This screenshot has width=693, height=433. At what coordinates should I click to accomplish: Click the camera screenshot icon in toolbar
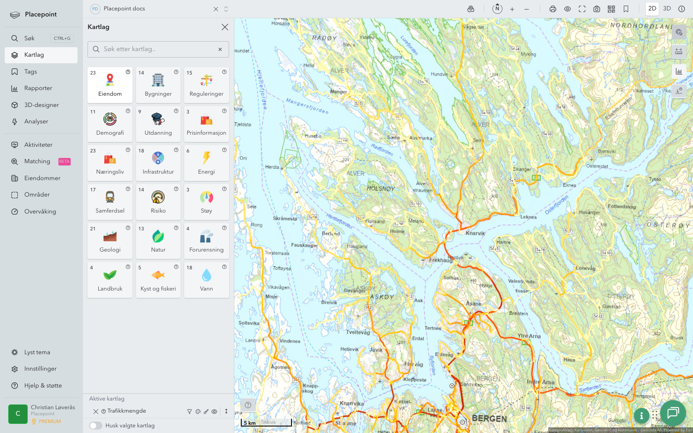pos(596,9)
